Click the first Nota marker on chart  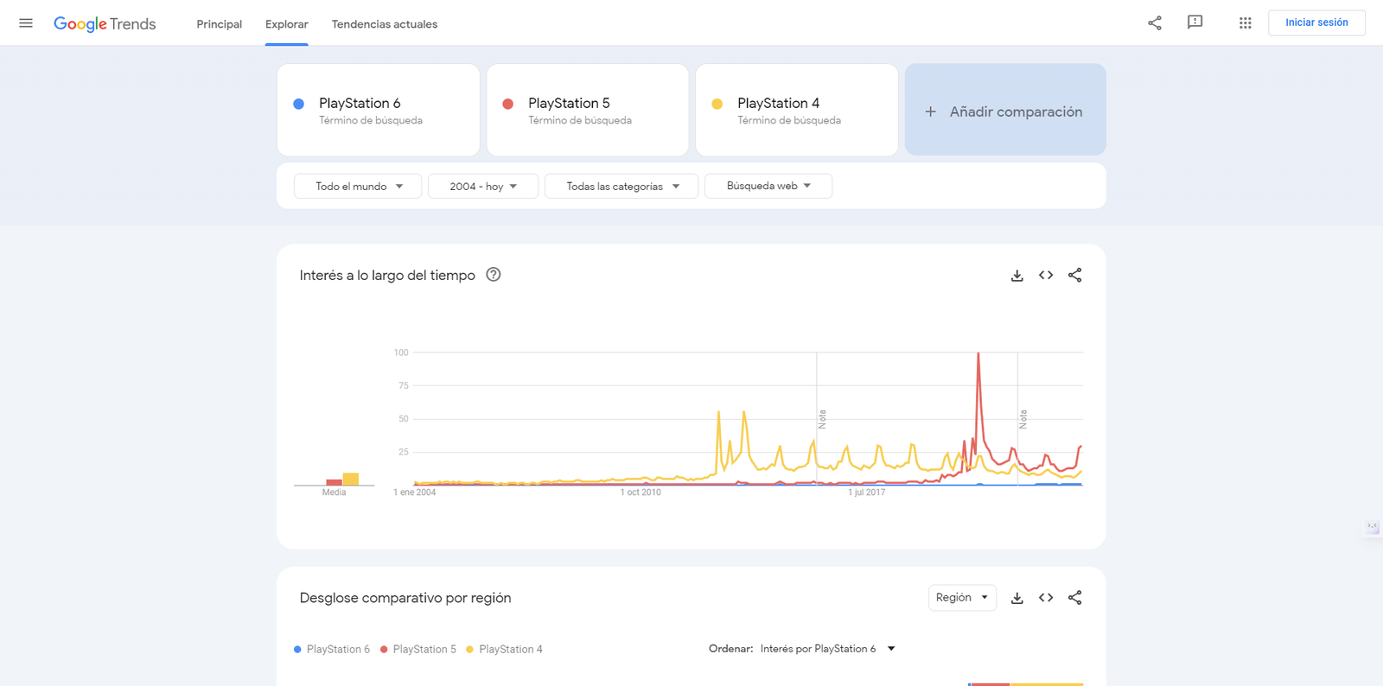tap(822, 419)
